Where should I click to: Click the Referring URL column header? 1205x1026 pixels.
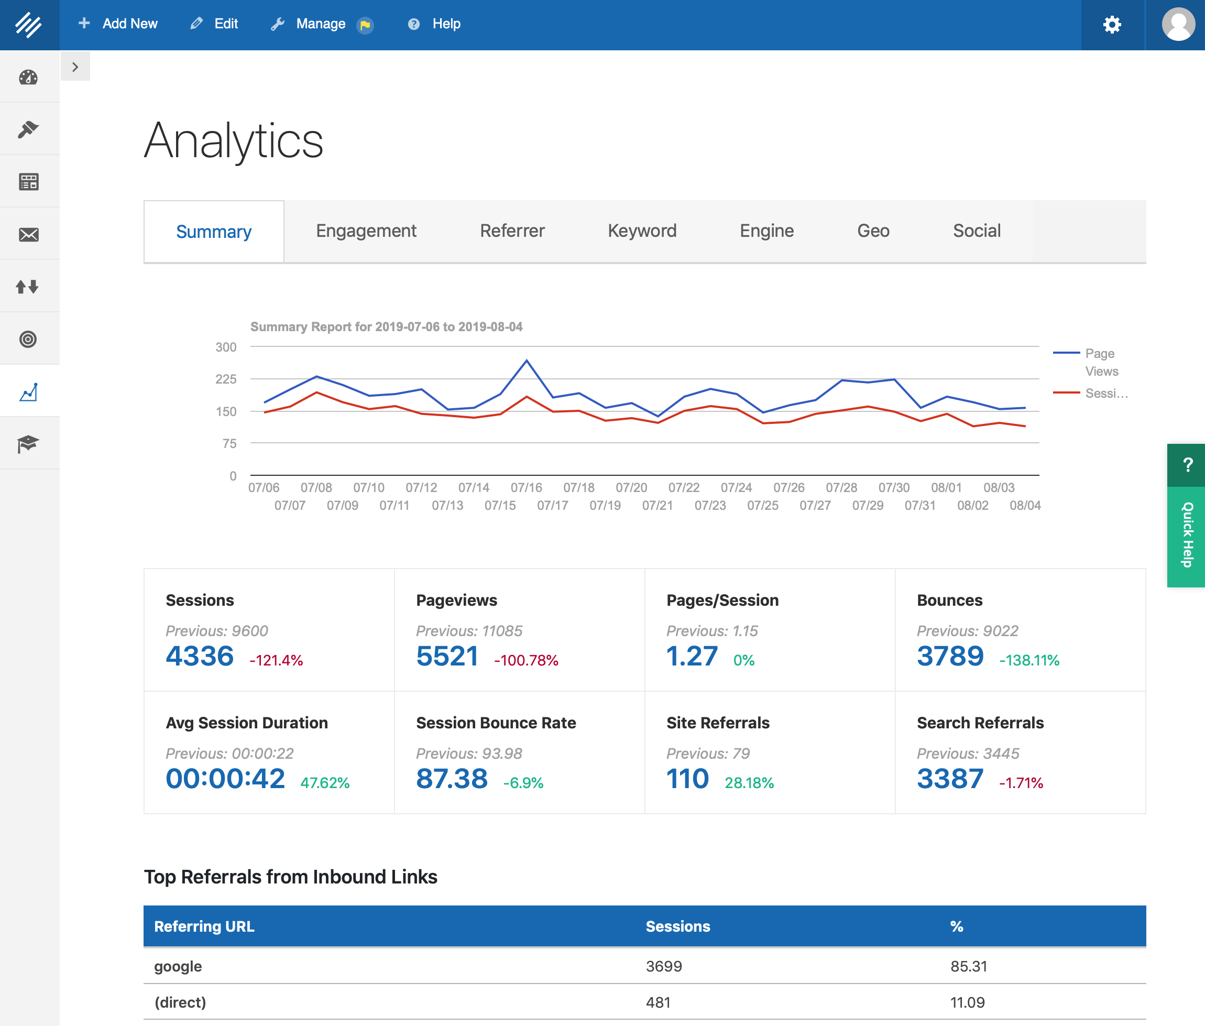pyautogui.click(x=204, y=926)
